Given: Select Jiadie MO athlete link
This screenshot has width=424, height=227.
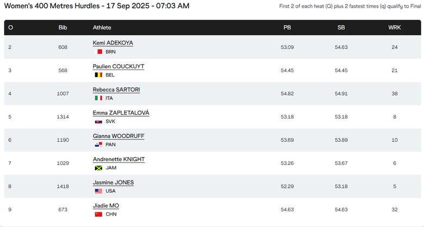Looking at the screenshot, I should click(x=106, y=206).
